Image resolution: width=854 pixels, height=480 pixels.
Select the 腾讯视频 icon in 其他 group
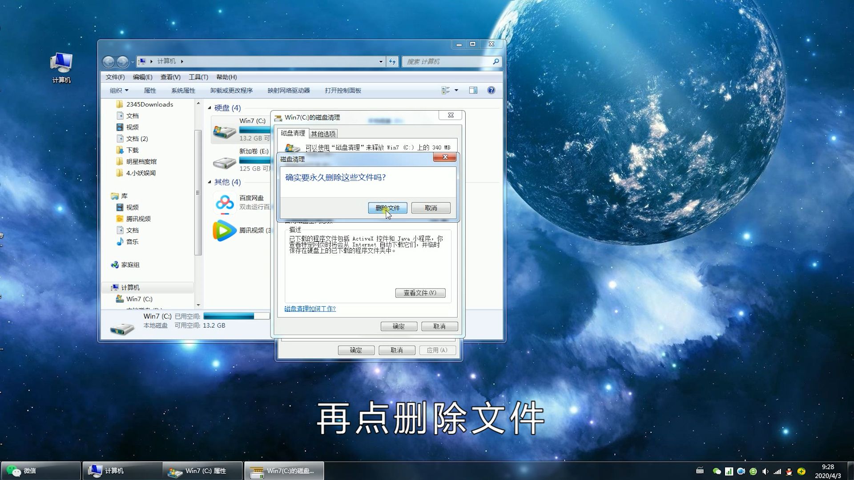pyautogui.click(x=225, y=231)
